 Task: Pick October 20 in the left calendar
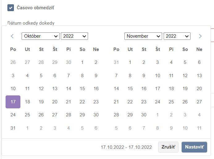[x=55, y=102]
